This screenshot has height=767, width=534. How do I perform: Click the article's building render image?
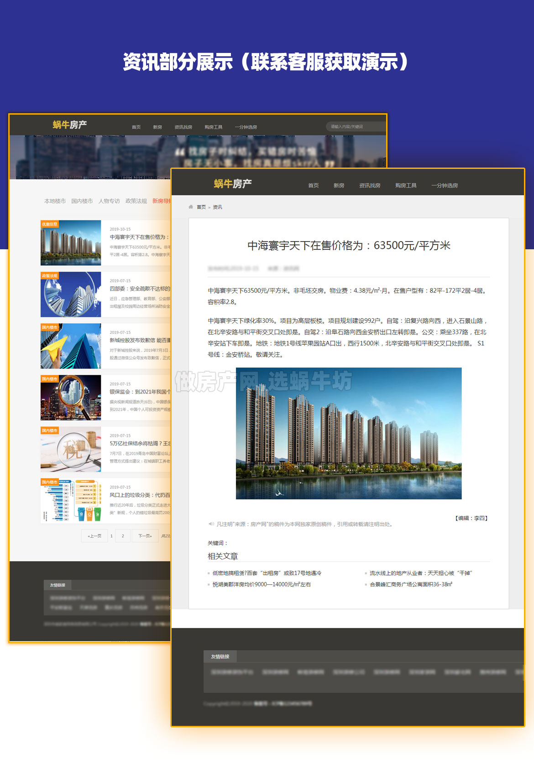tap(349, 433)
